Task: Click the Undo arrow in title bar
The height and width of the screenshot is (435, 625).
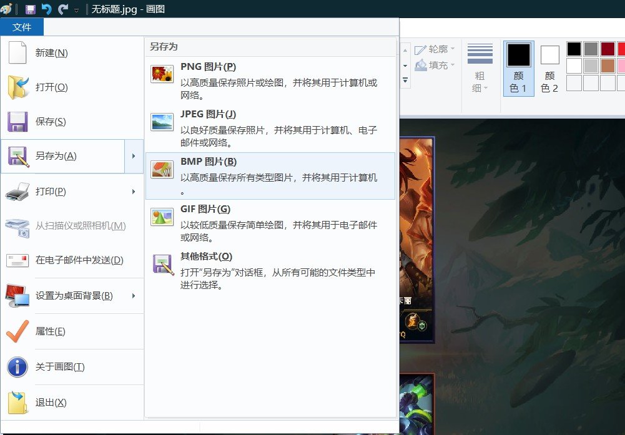Action: pyautogui.click(x=47, y=9)
